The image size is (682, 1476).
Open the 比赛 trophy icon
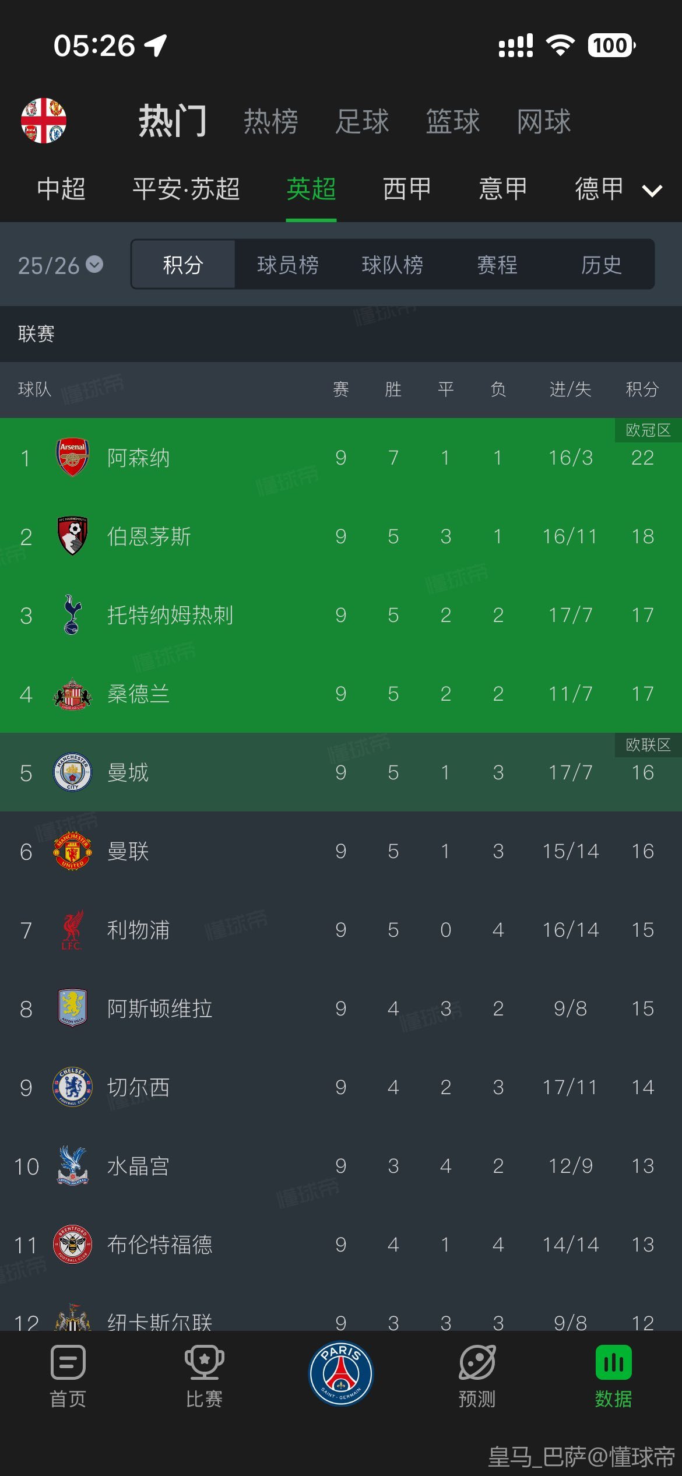point(204,1363)
